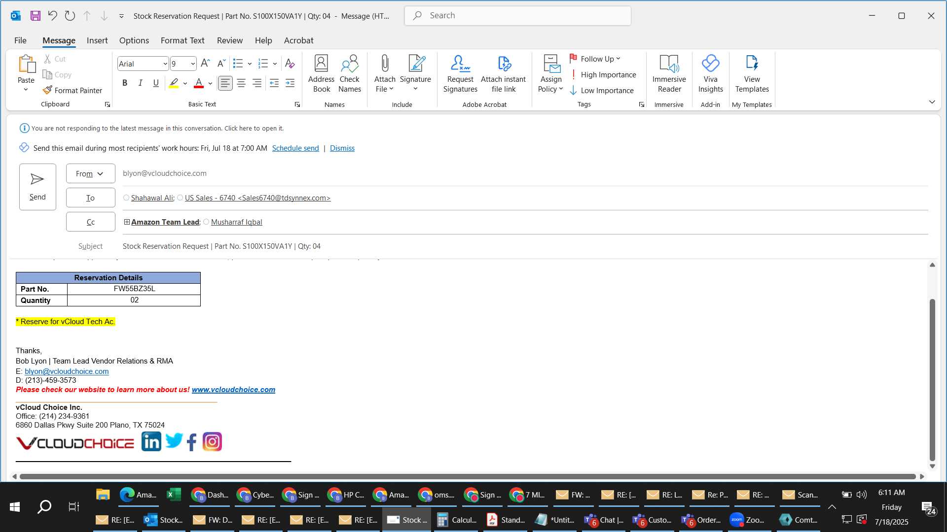Save the message with the floppy disk icon
Screen dimensions: 947x532
click(x=35, y=16)
